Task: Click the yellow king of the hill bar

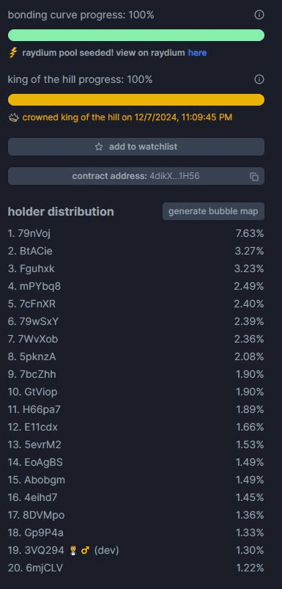Action: point(136,100)
